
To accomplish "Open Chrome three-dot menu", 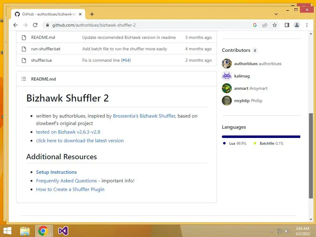I will click(x=307, y=25).
